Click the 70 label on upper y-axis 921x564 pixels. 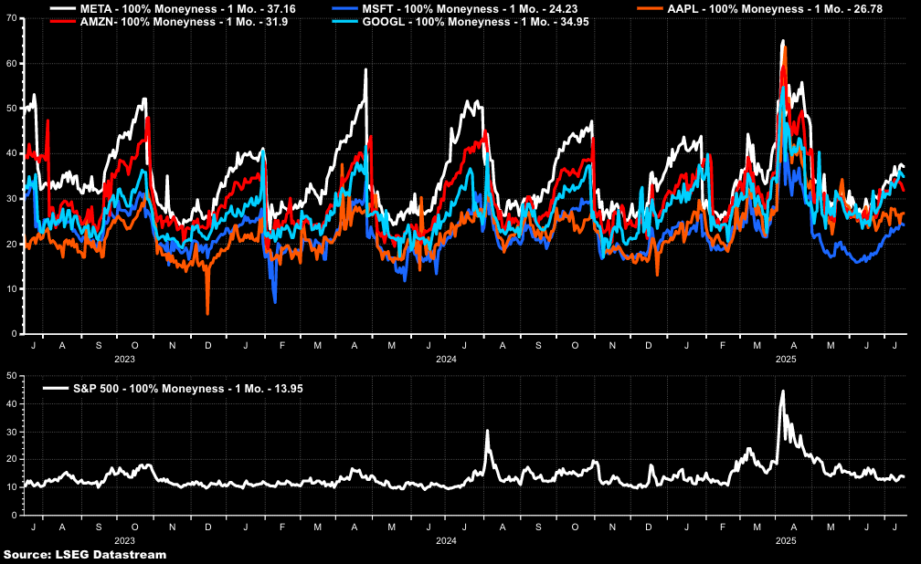(12, 18)
